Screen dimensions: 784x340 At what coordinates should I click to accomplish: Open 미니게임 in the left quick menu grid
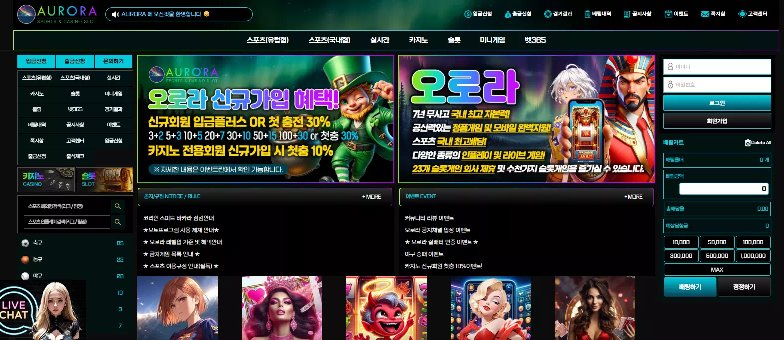113,94
